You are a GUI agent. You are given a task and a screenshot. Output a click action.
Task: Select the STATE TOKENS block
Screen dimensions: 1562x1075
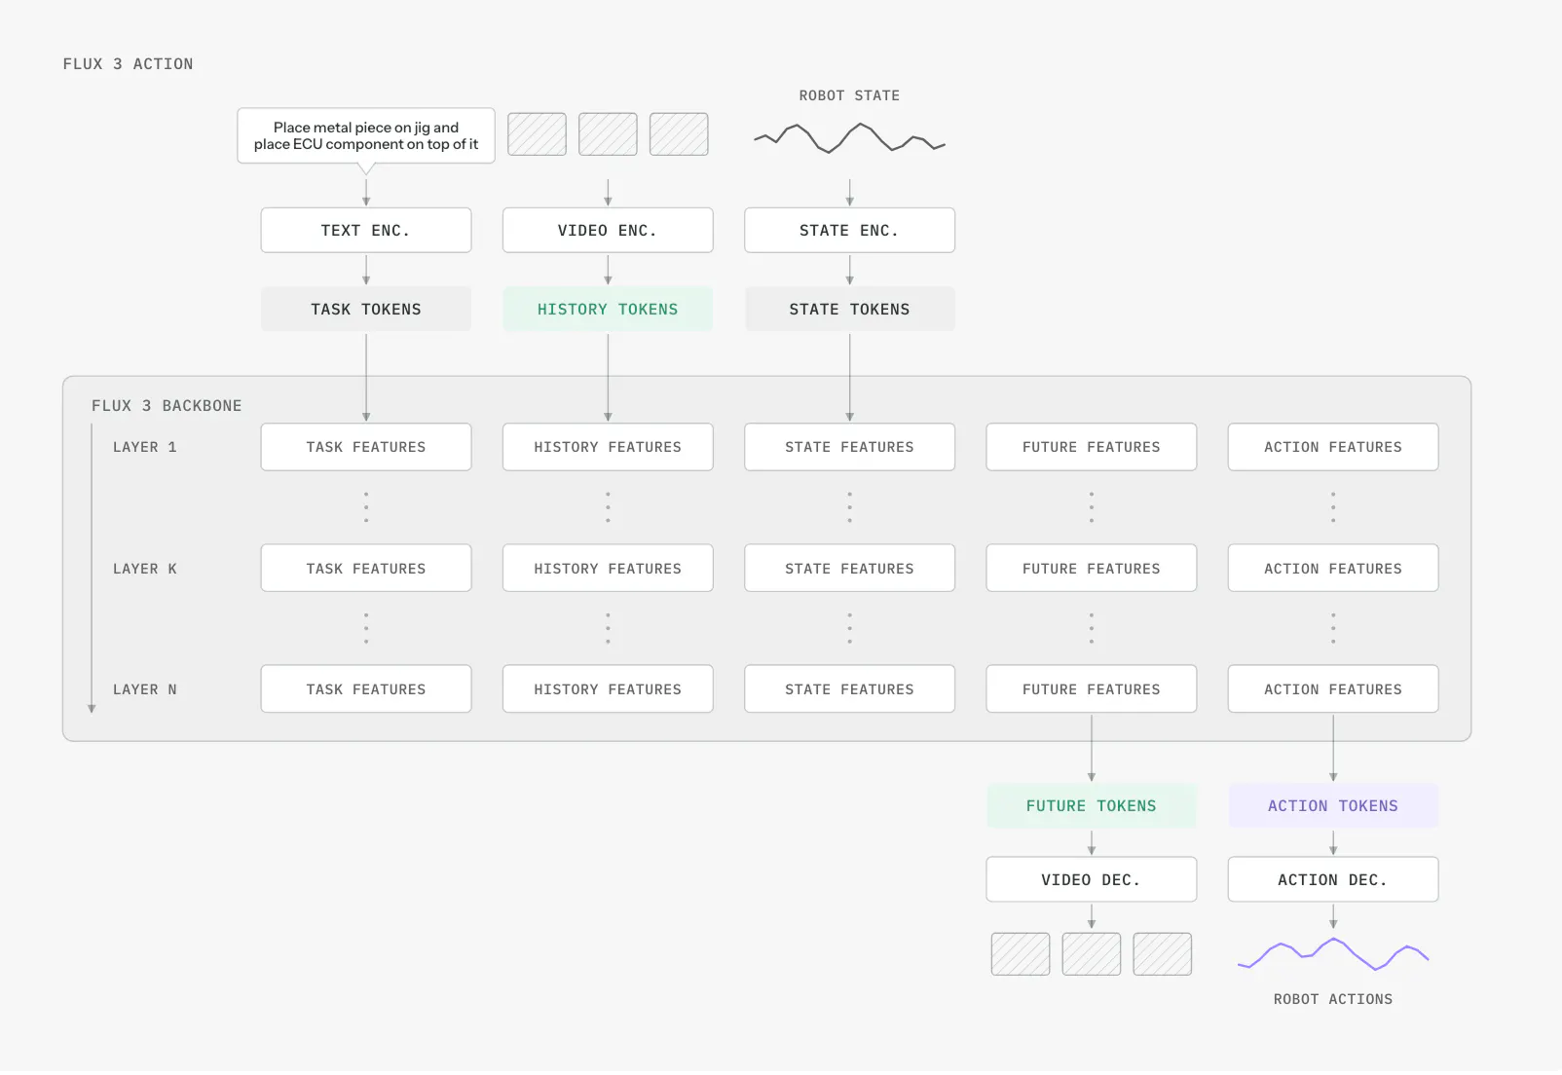pyautogui.click(x=849, y=310)
